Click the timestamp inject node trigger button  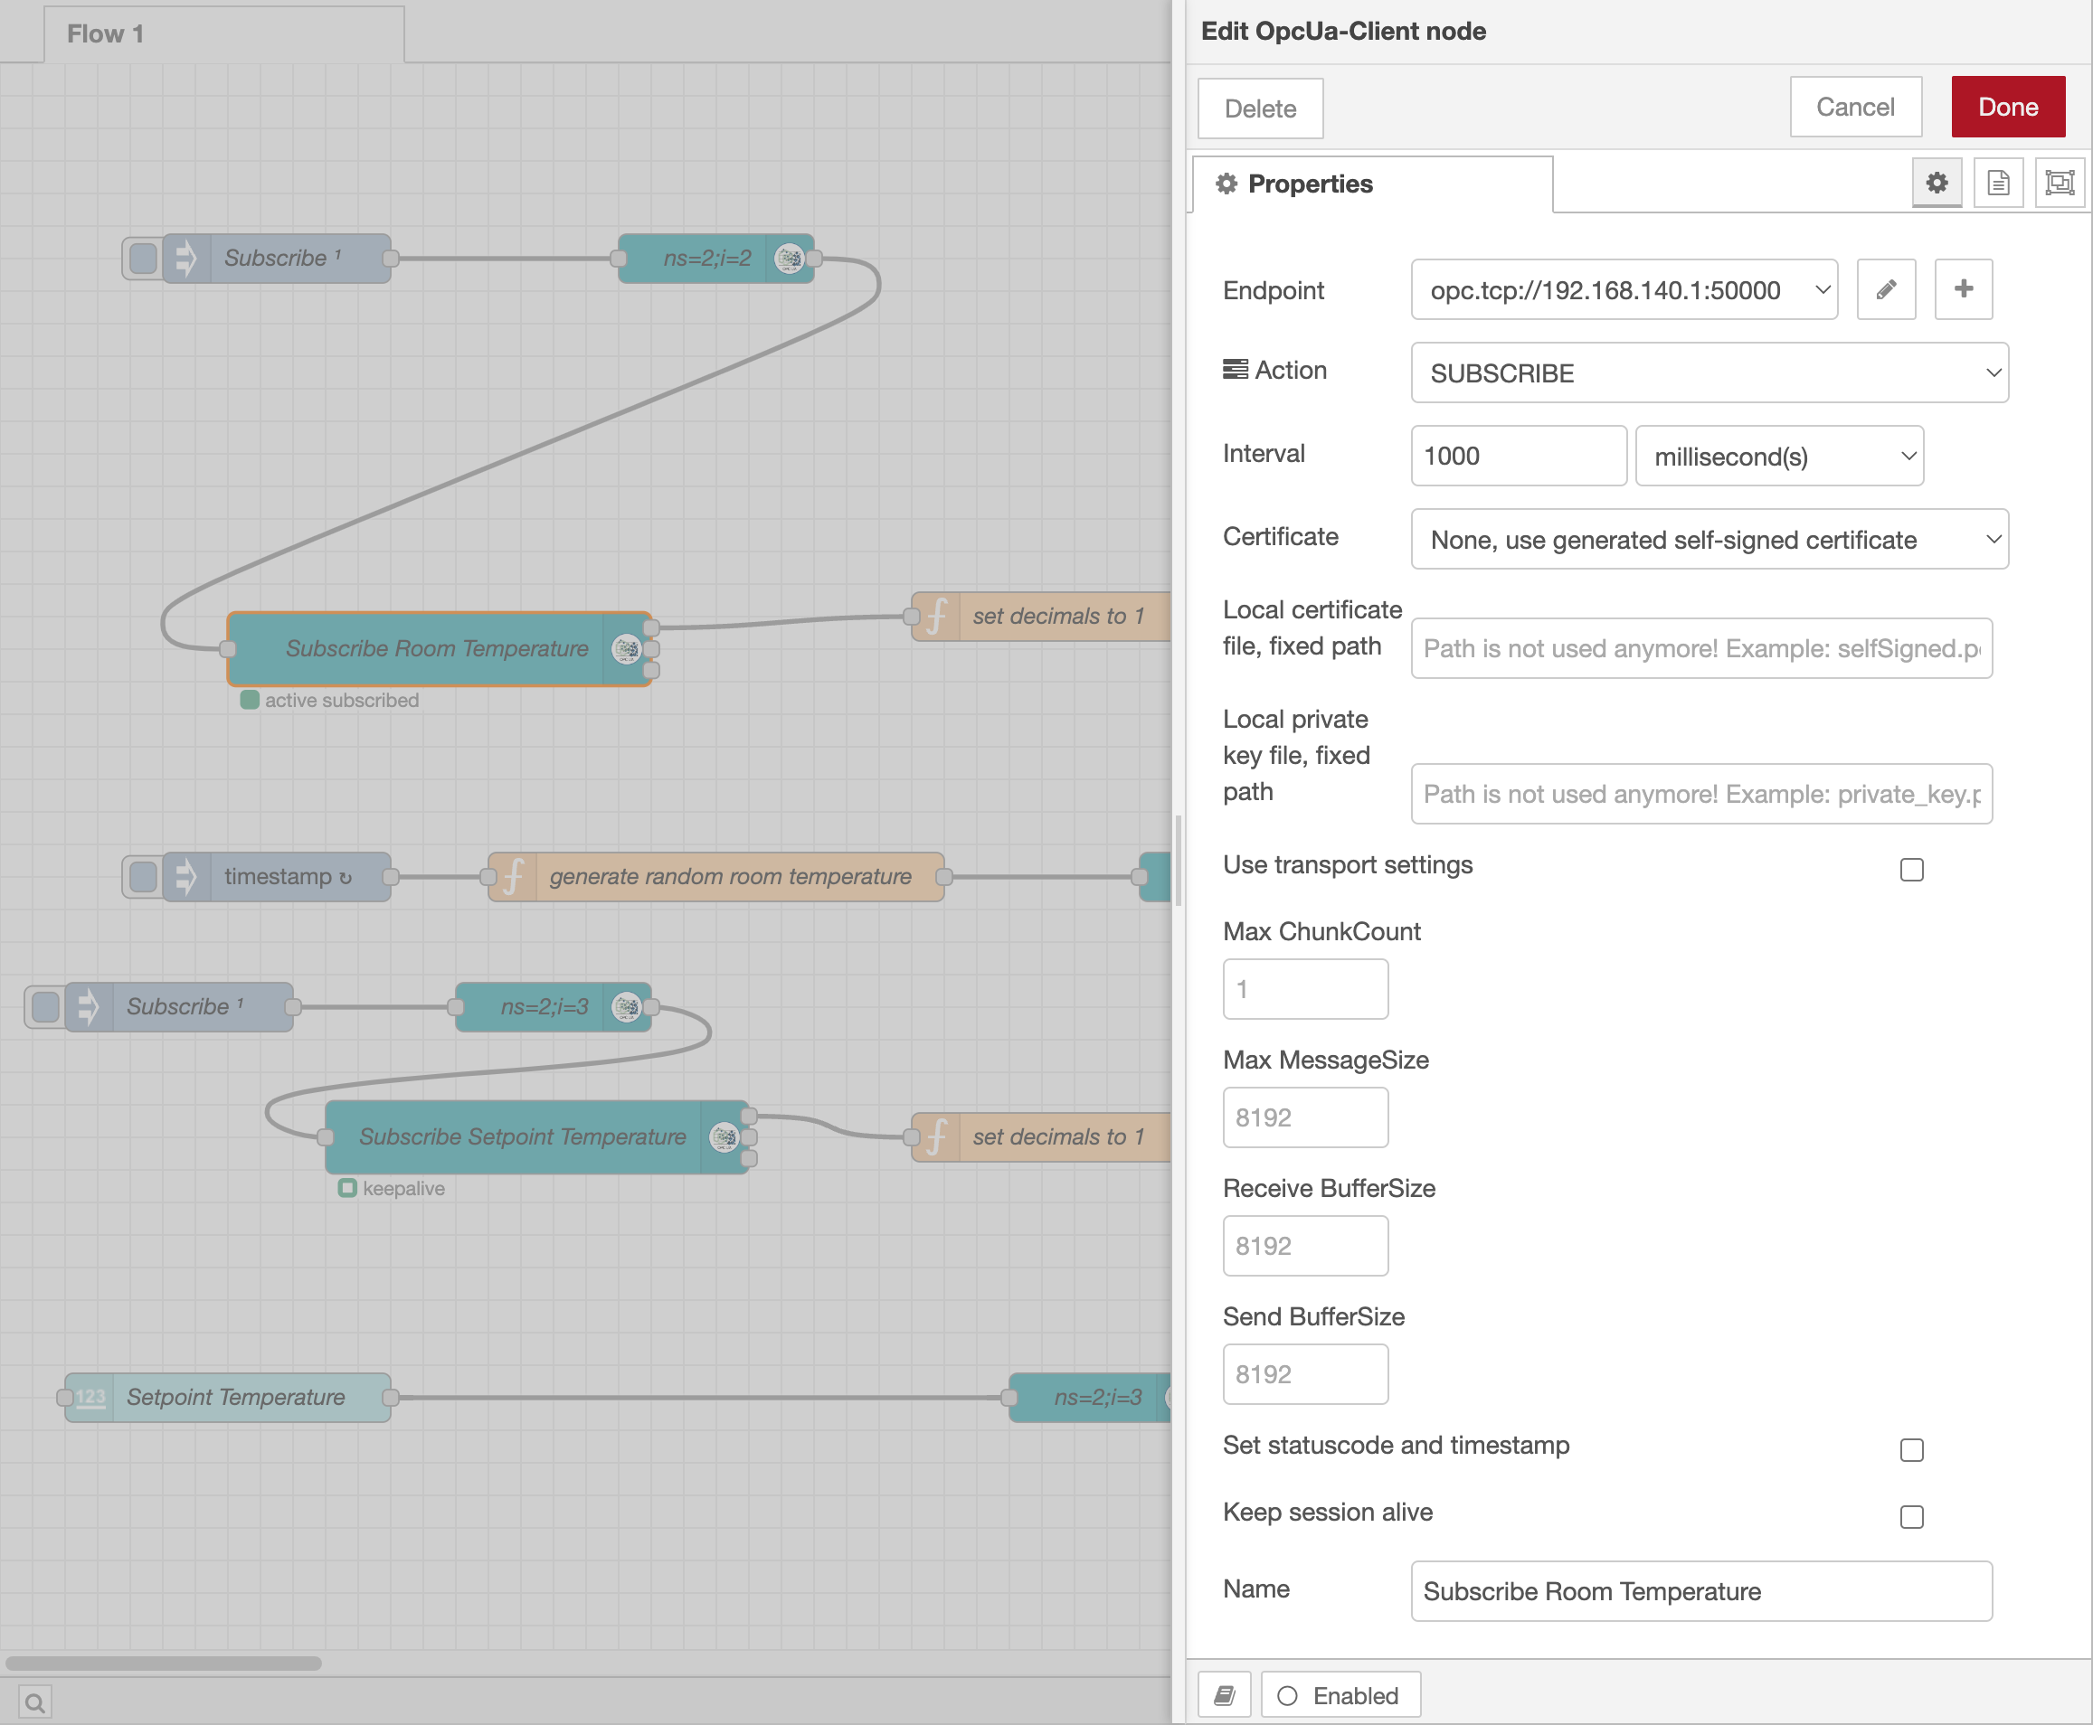pos(143,876)
